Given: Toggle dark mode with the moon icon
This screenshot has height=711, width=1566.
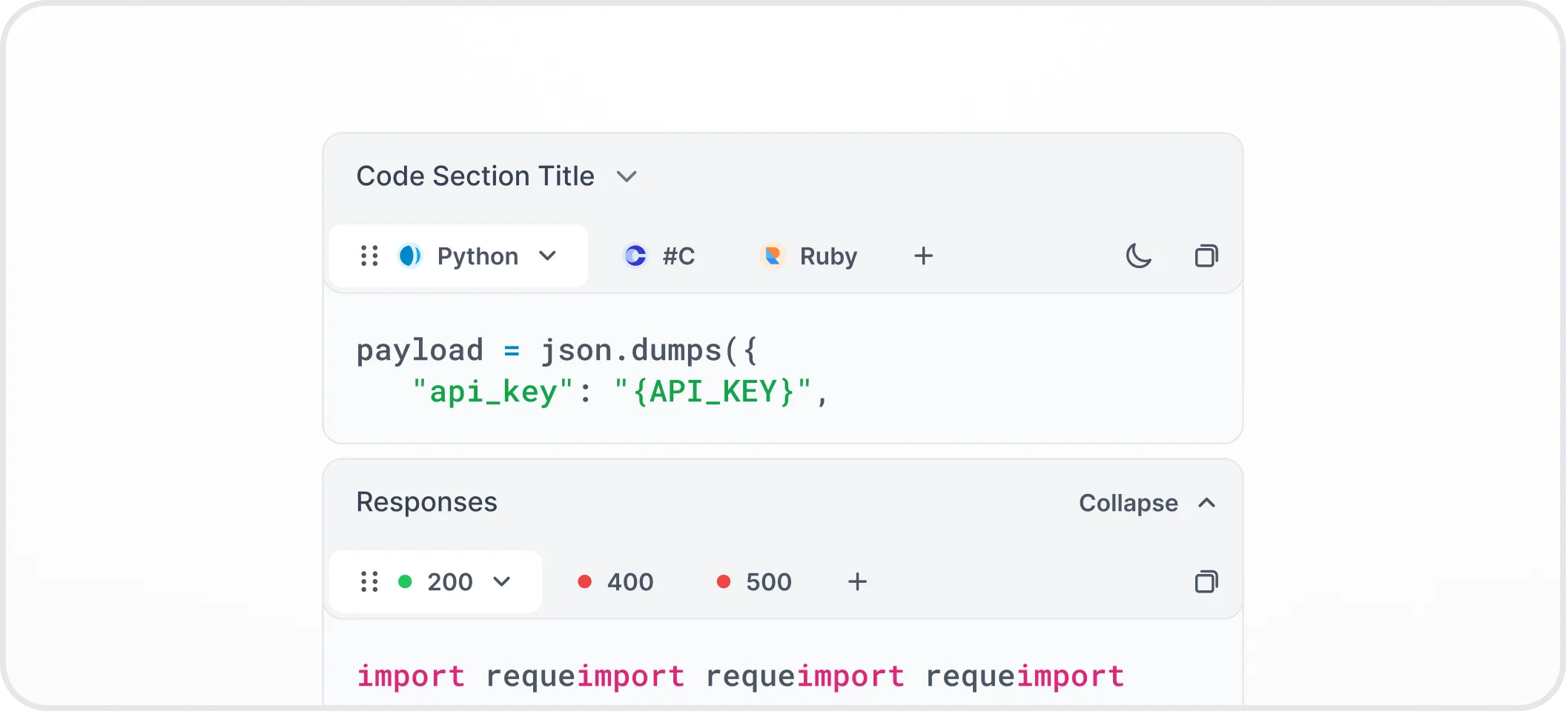Looking at the screenshot, I should 1139,256.
